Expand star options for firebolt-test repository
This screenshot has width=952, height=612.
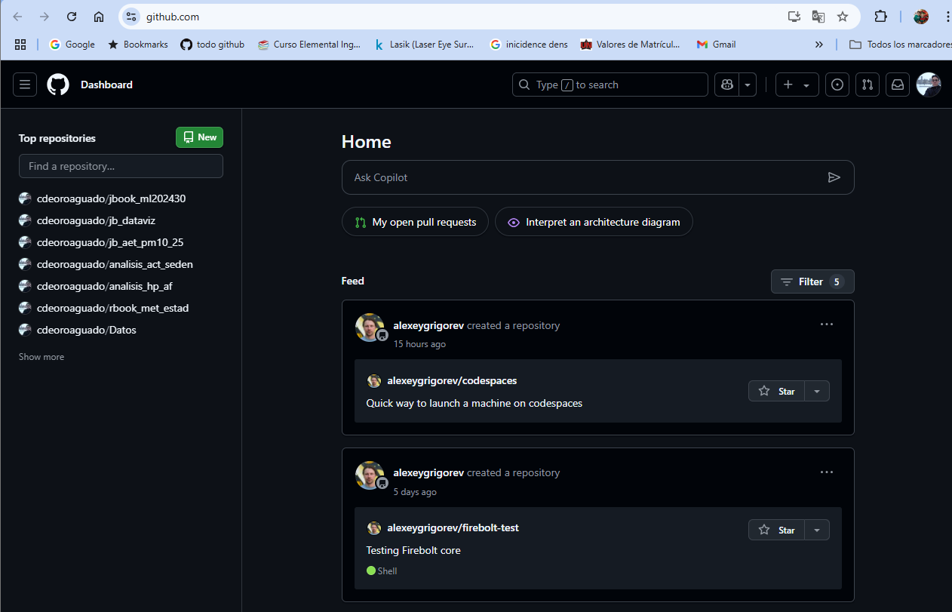pyautogui.click(x=817, y=529)
